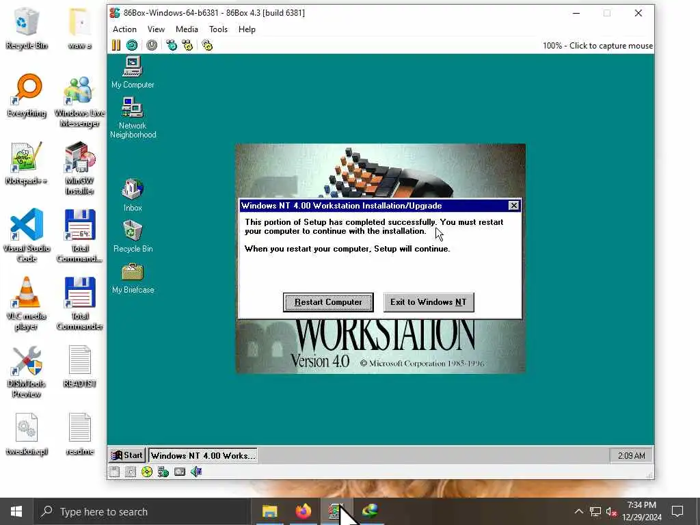Open the host notification center icon
Image resolution: width=700 pixels, height=525 pixels.
point(677,511)
